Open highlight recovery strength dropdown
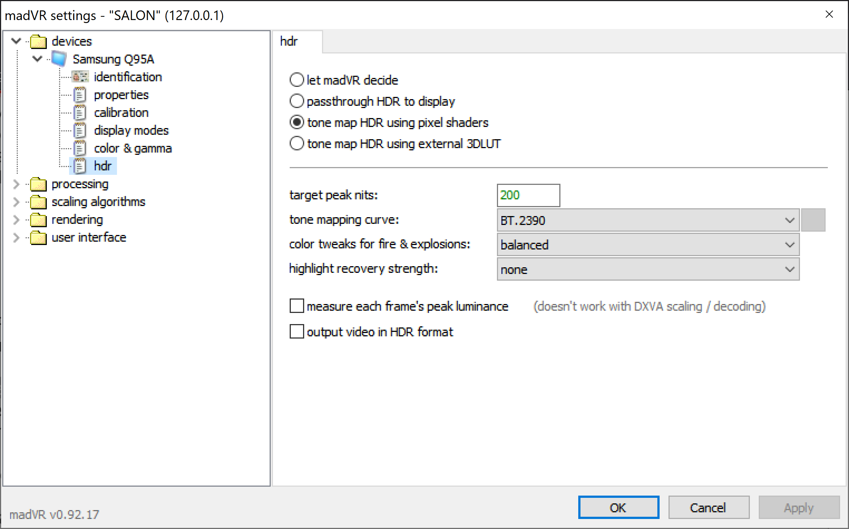The image size is (849, 529). tap(648, 269)
